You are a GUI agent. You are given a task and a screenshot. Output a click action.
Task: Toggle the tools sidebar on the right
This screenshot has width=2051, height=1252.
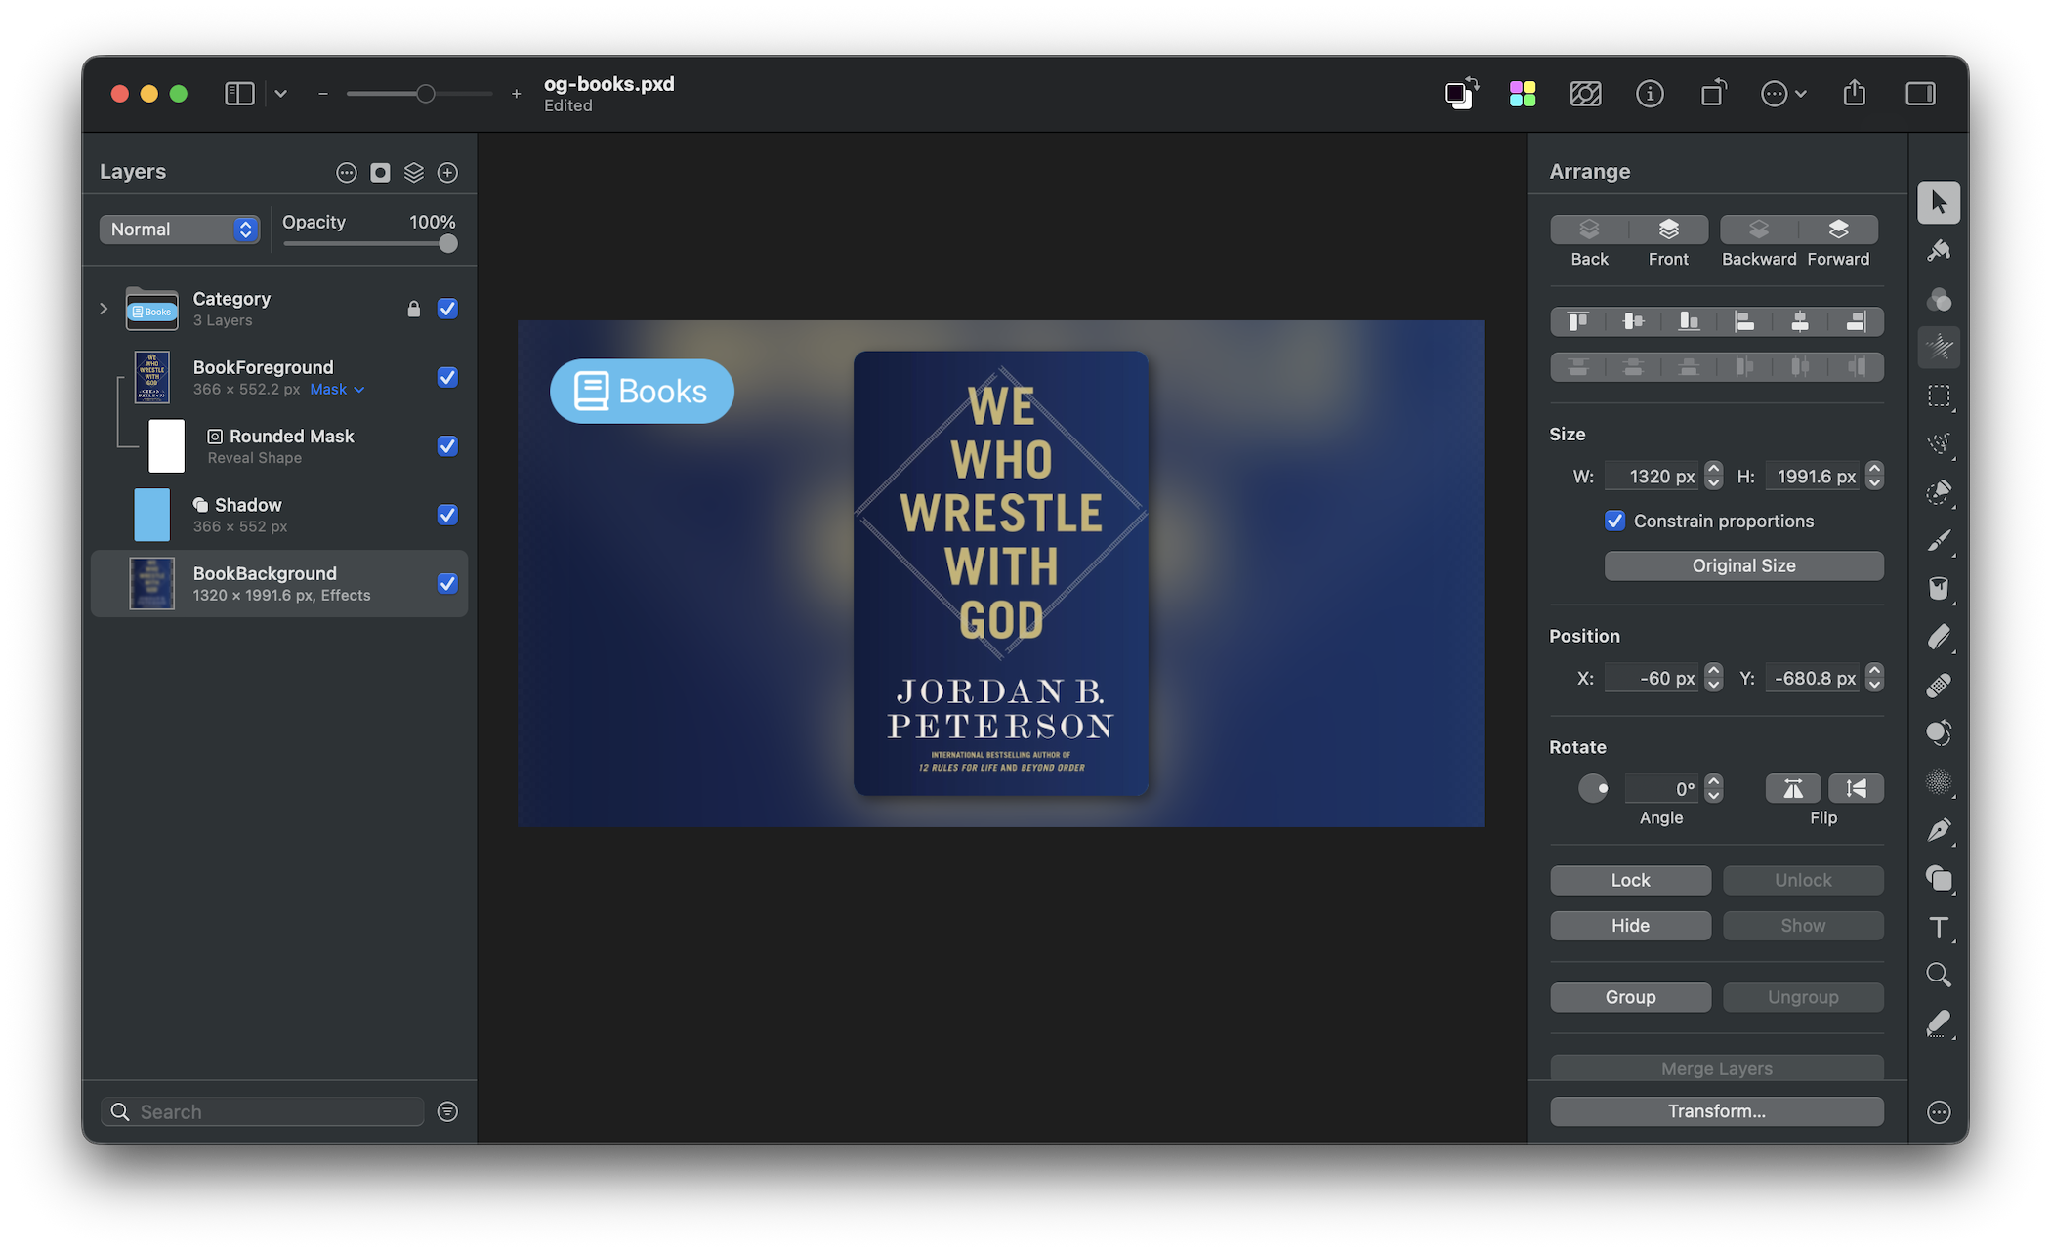(x=1920, y=94)
